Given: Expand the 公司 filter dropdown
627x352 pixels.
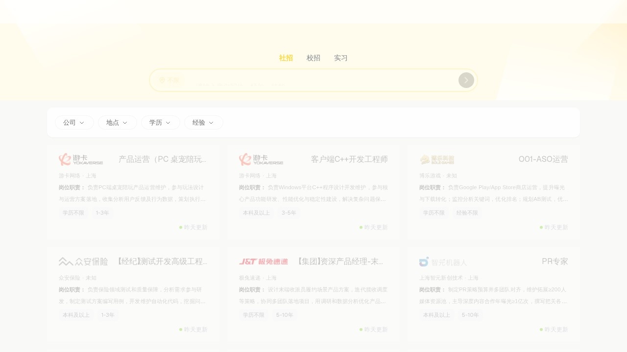Looking at the screenshot, I should [74, 123].
